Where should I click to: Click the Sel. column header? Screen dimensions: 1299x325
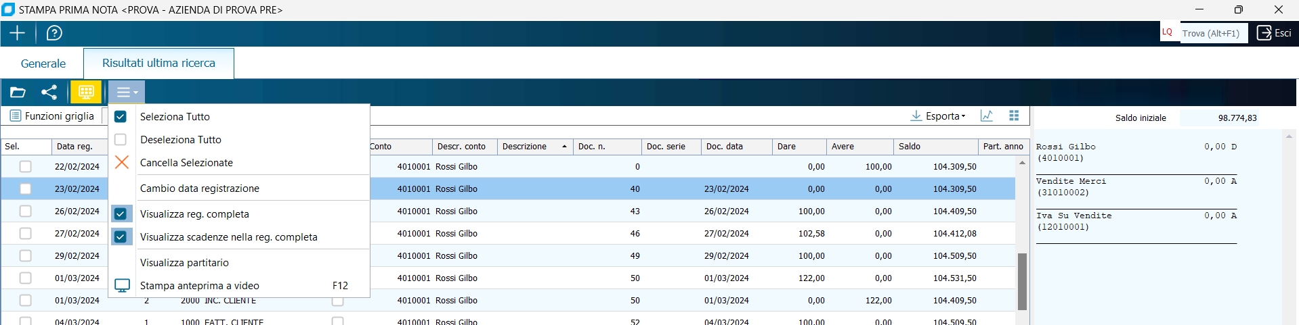(26, 146)
